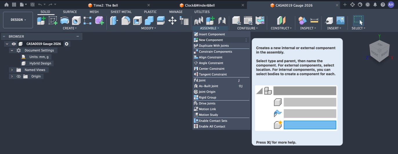Open the job status clock icon
This screenshot has width=398, height=154.
pyautogui.click(x=368, y=5)
